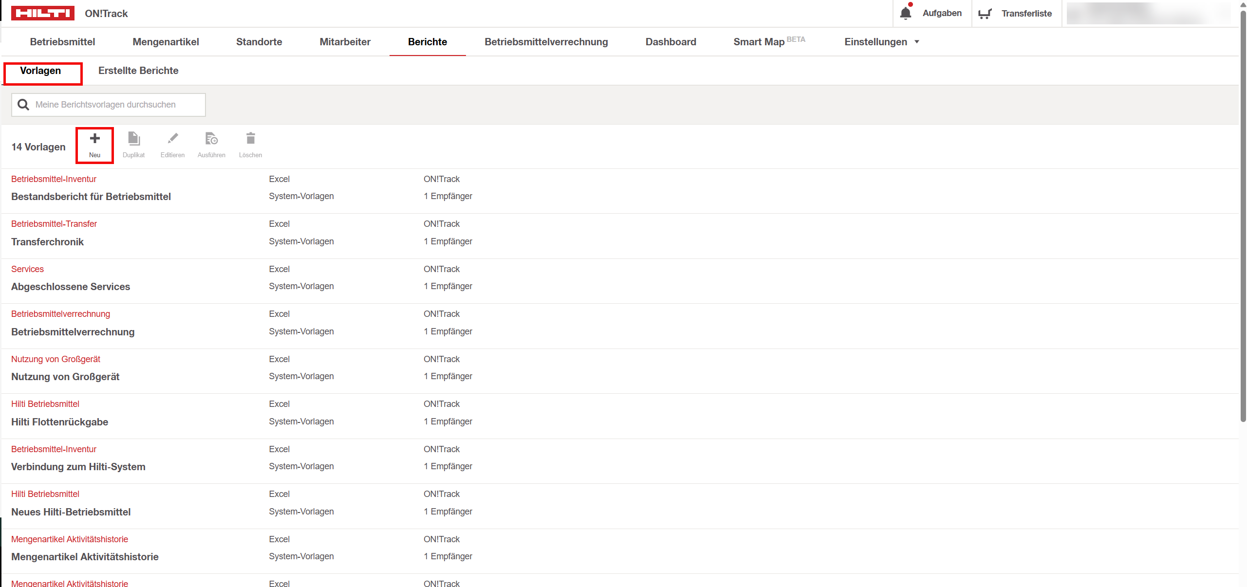Select bold Betriebsmittelverrechnung template row
1247x587 pixels.
[73, 332]
